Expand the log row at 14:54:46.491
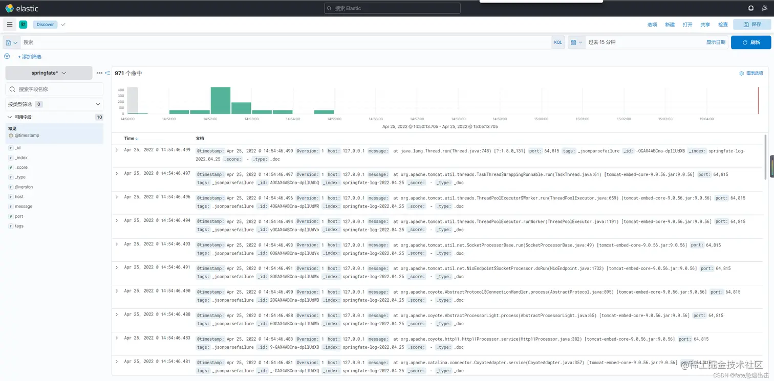 pos(117,267)
